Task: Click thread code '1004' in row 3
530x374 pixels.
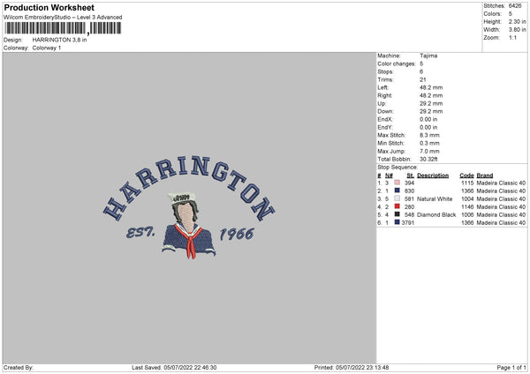Action: tap(467, 198)
